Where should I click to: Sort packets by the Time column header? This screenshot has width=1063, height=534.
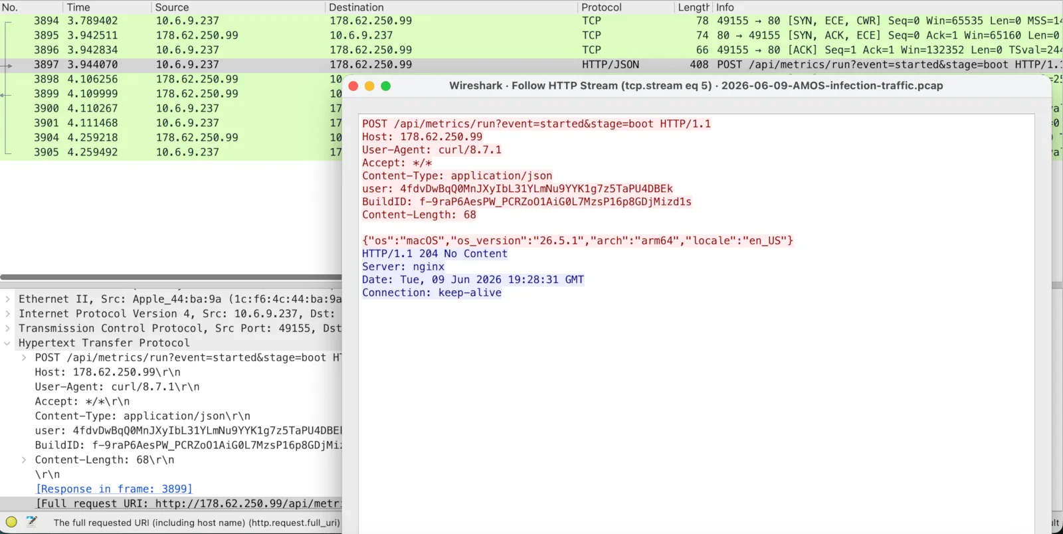coord(107,7)
